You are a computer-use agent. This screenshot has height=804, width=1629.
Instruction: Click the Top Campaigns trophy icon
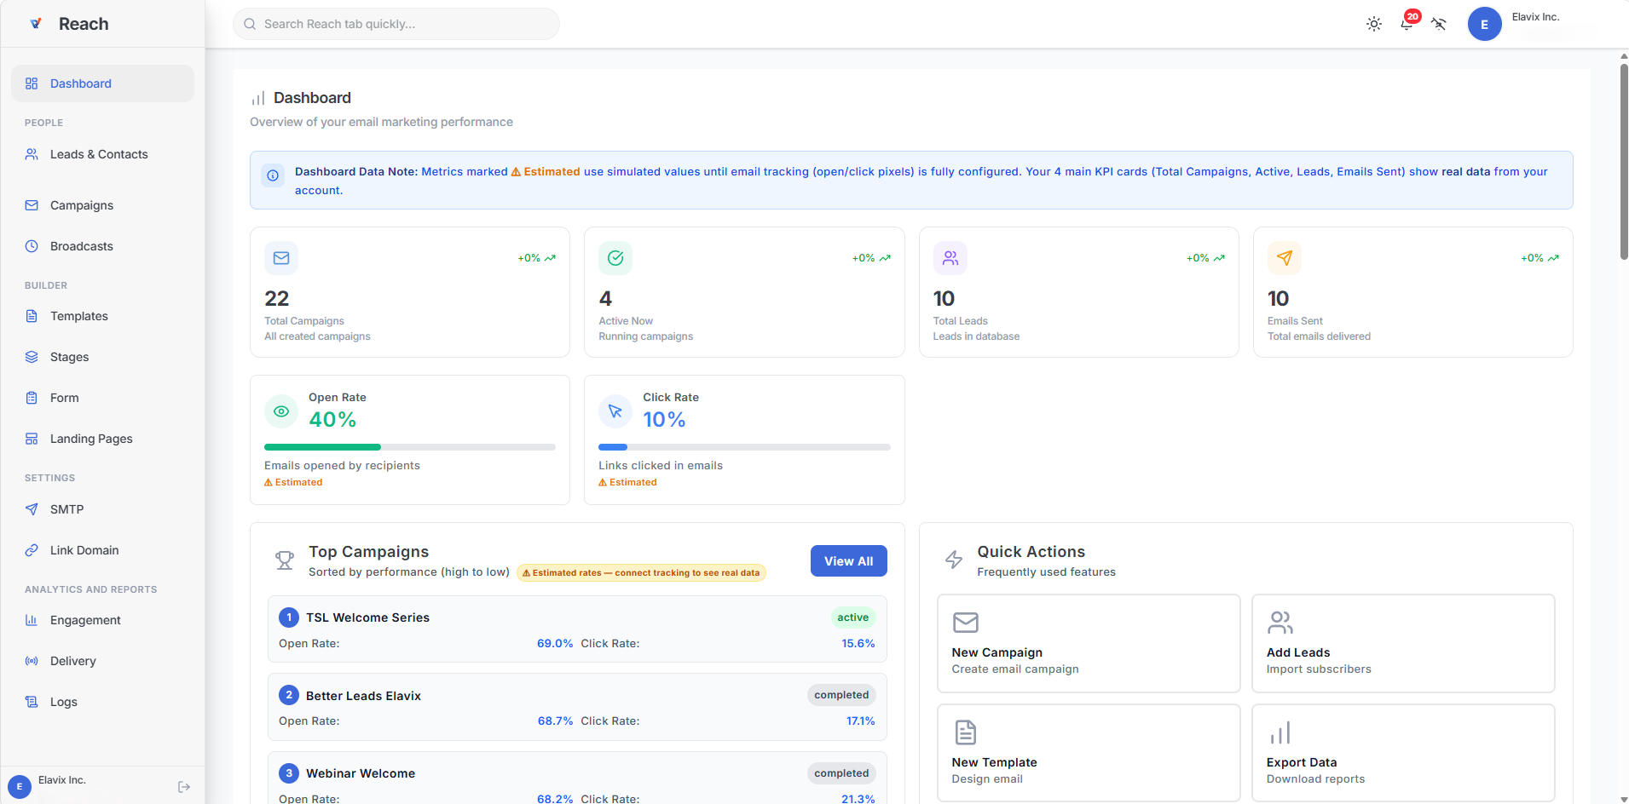pos(285,560)
